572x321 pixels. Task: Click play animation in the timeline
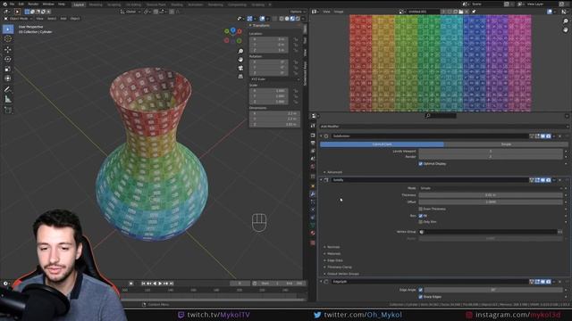(160, 284)
